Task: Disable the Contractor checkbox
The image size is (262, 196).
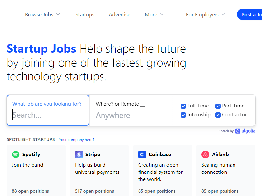Action: (218, 115)
